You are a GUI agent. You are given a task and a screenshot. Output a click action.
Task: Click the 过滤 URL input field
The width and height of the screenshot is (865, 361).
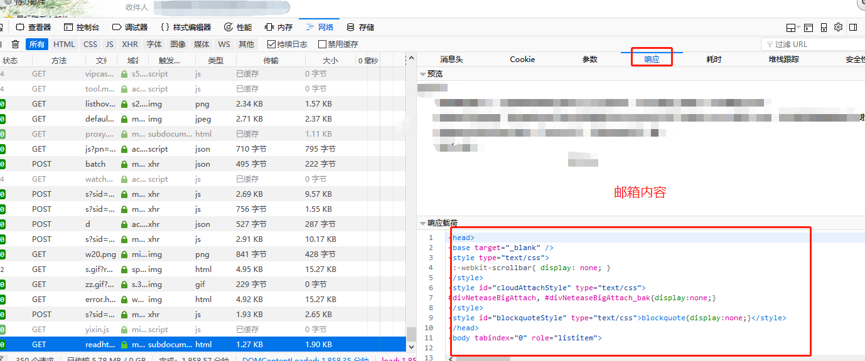(810, 44)
